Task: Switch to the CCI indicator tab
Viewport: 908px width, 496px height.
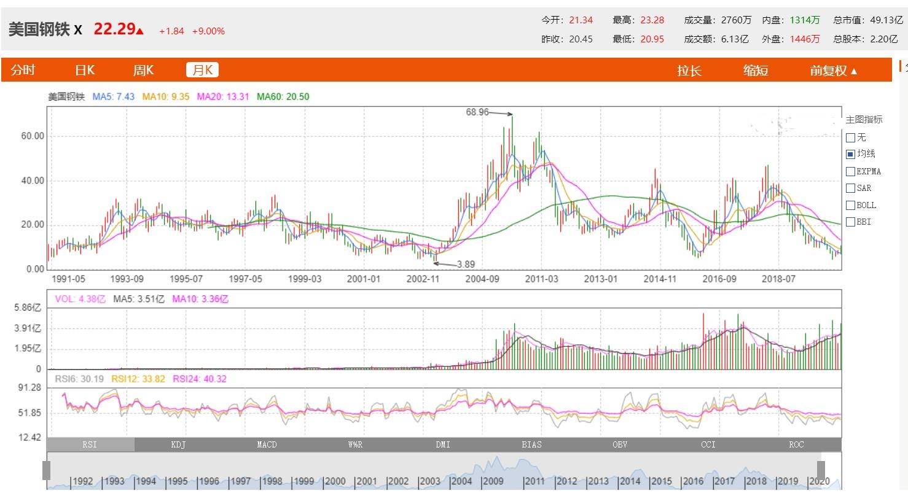Action: click(x=708, y=444)
